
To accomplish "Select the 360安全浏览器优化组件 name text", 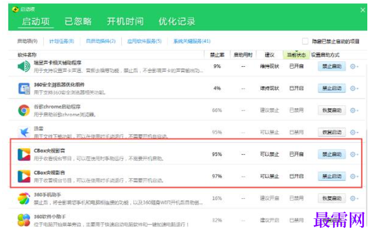I will (59, 85).
